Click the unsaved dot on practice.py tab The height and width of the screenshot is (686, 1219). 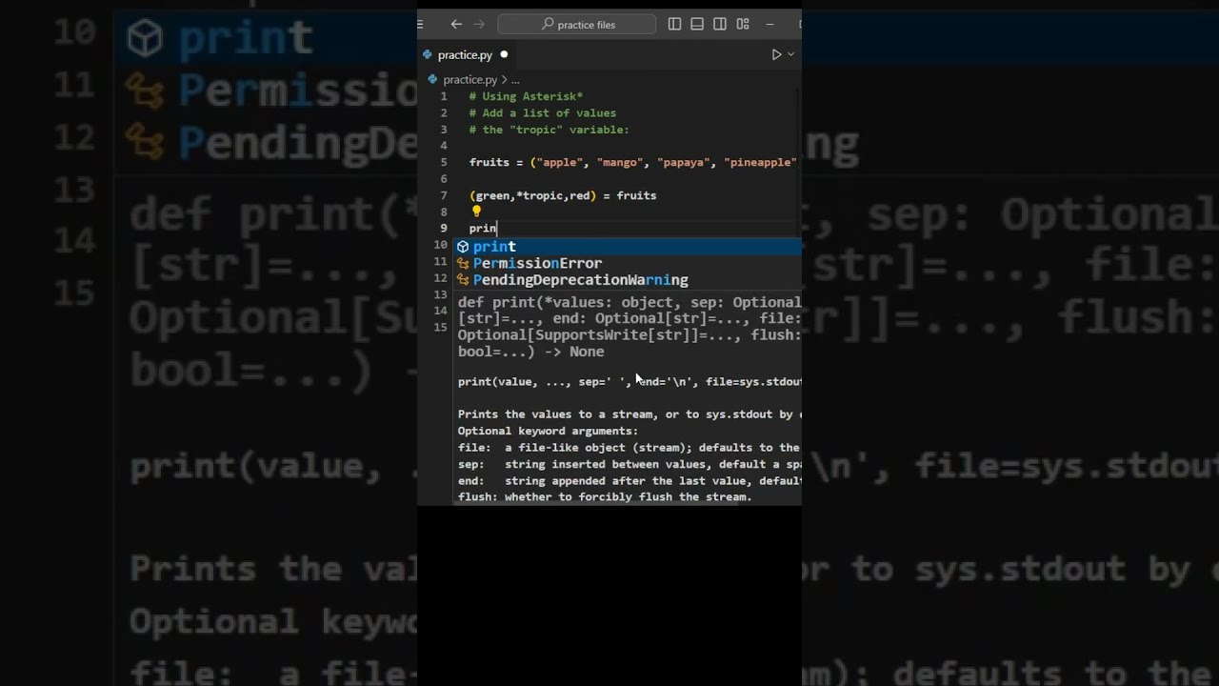tap(504, 55)
